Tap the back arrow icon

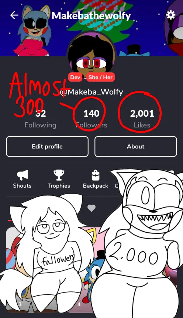pos(14,15)
